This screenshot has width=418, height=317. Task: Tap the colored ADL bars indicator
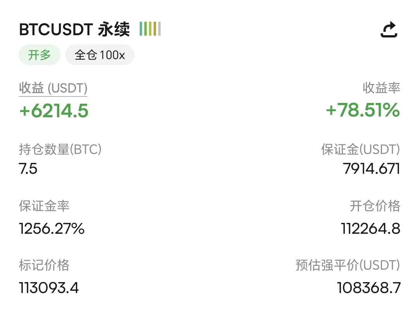[150, 29]
